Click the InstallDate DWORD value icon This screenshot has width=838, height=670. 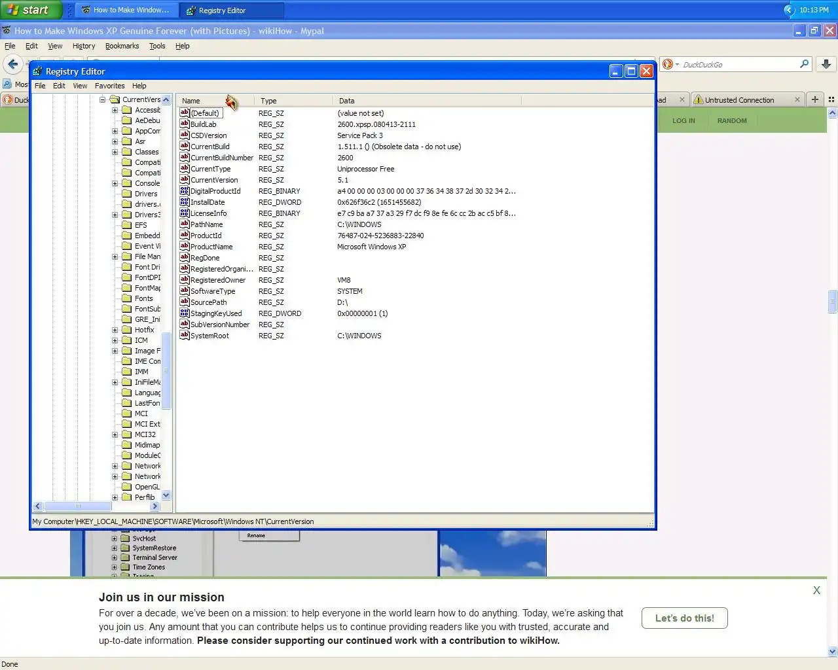[185, 202]
